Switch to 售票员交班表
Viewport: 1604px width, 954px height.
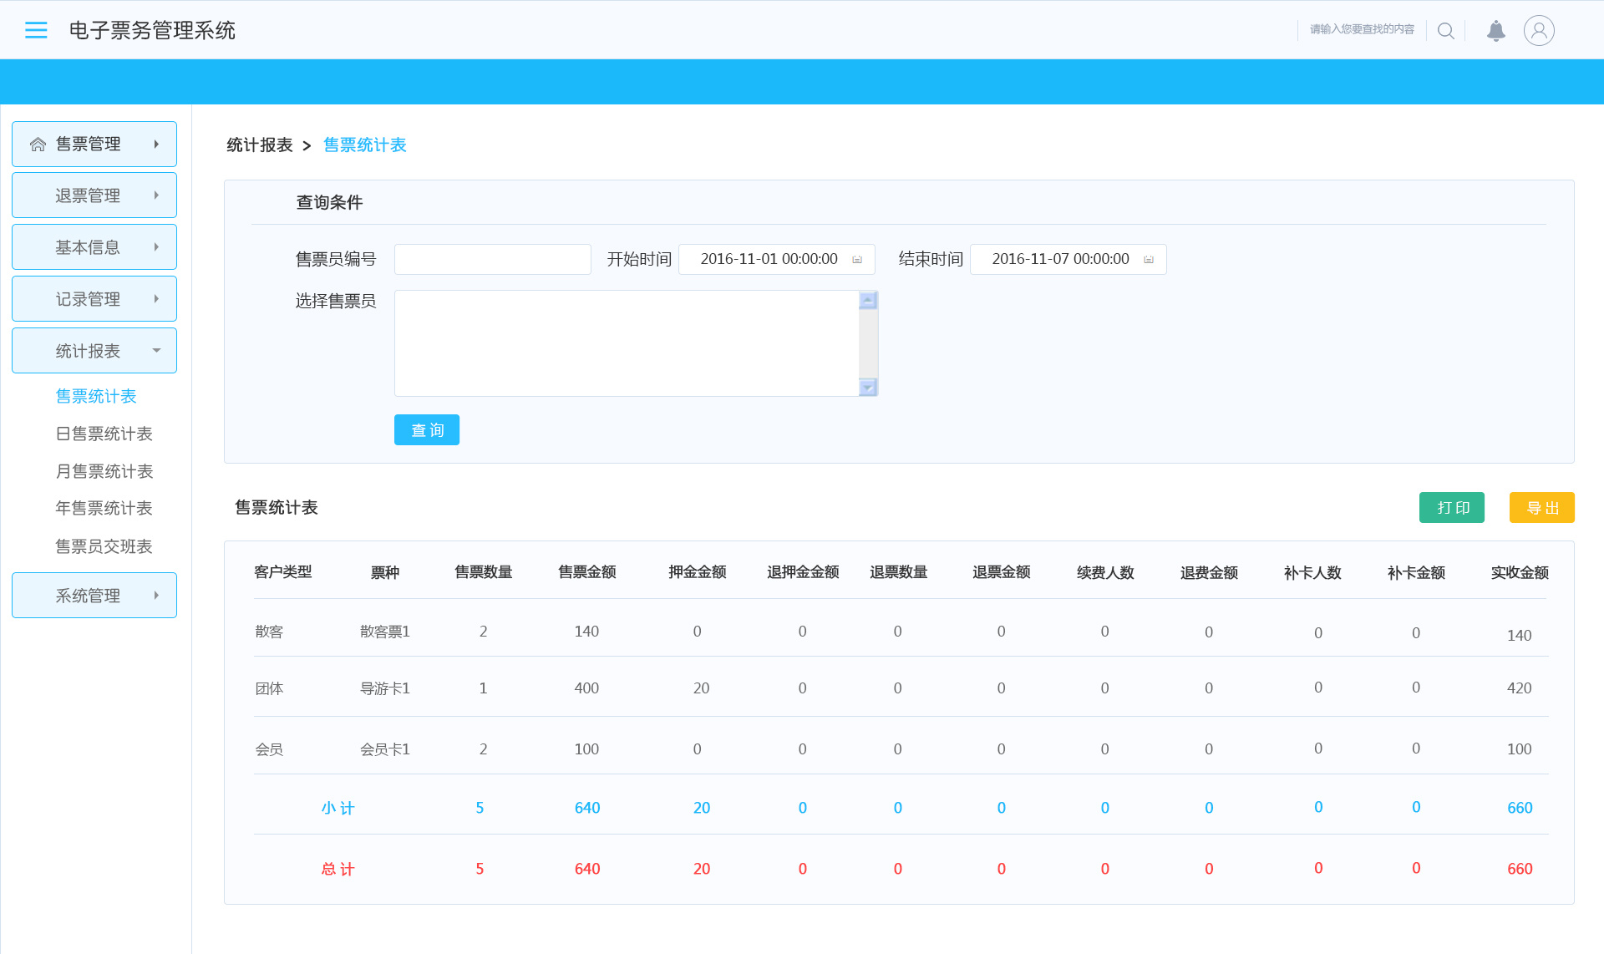click(104, 546)
